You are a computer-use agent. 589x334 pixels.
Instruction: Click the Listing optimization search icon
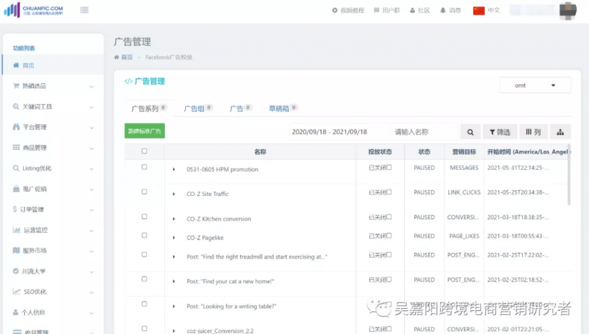(16, 168)
